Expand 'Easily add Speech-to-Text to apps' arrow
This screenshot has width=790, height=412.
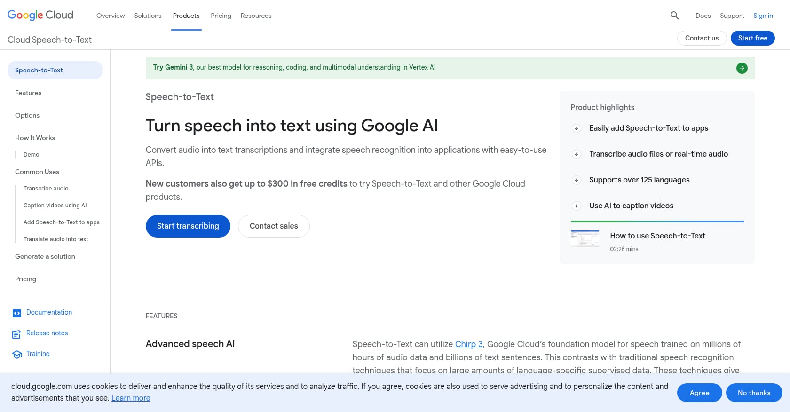click(x=576, y=128)
